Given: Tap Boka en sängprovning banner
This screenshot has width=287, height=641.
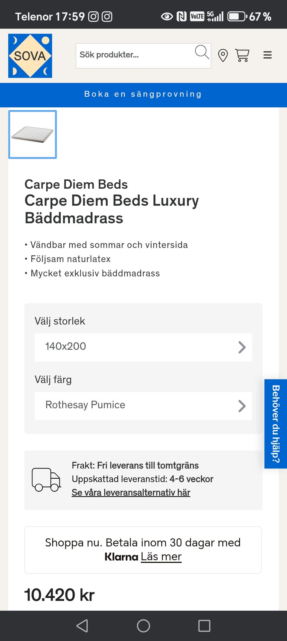Looking at the screenshot, I should coord(143,94).
